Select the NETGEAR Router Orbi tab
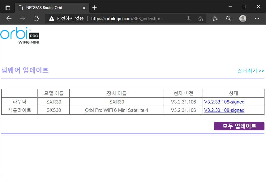Screen dimensions: 266x177 (x=52, y=8)
